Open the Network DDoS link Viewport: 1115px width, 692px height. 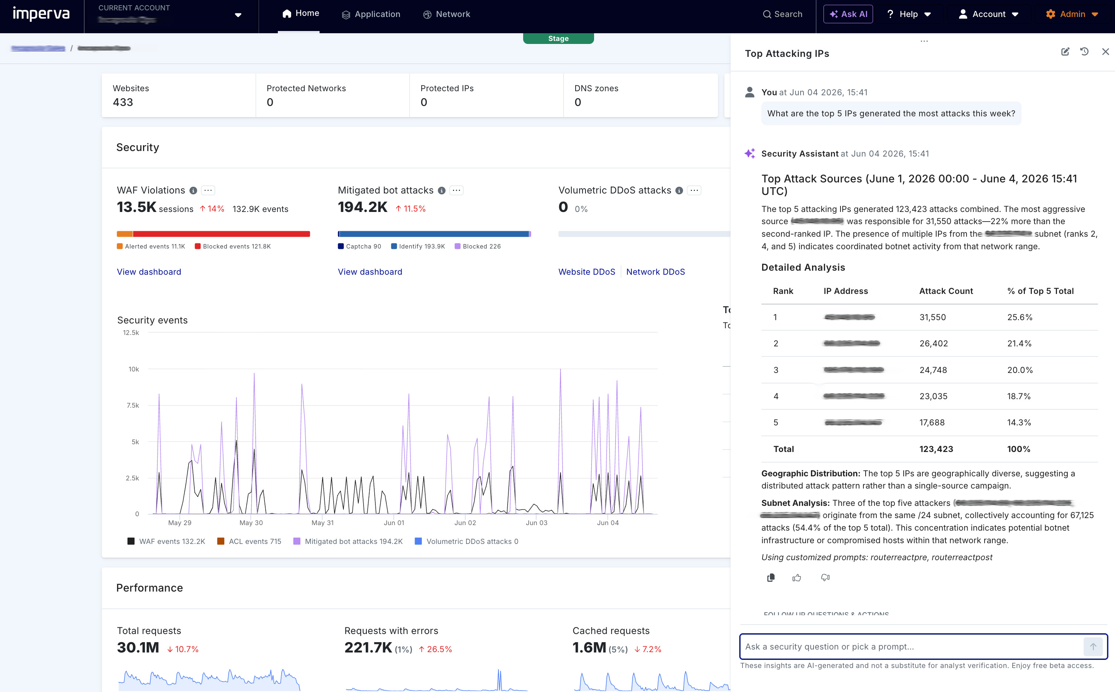[655, 272]
